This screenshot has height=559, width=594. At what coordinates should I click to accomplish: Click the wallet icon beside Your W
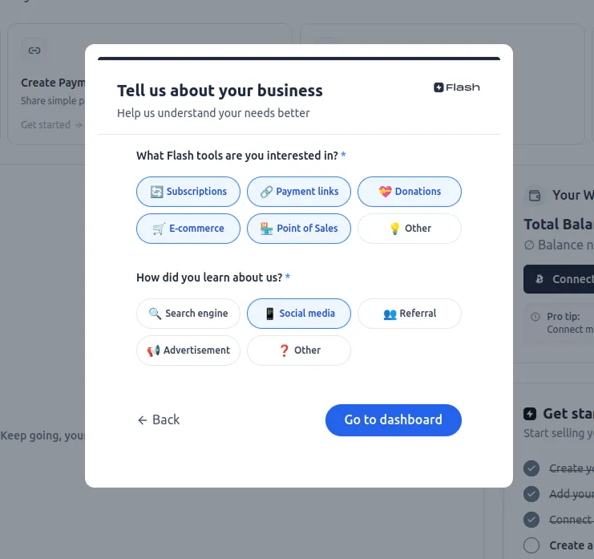534,195
